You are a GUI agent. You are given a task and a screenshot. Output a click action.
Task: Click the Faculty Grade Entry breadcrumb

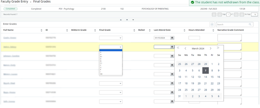coord(14,2)
